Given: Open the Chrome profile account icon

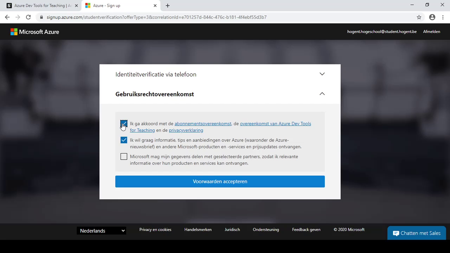Looking at the screenshot, I should coord(432,17).
